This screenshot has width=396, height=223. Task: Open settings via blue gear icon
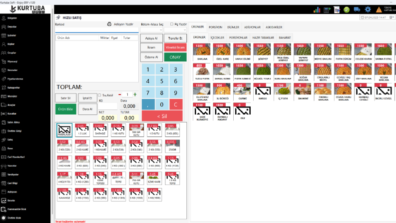pos(368,9)
